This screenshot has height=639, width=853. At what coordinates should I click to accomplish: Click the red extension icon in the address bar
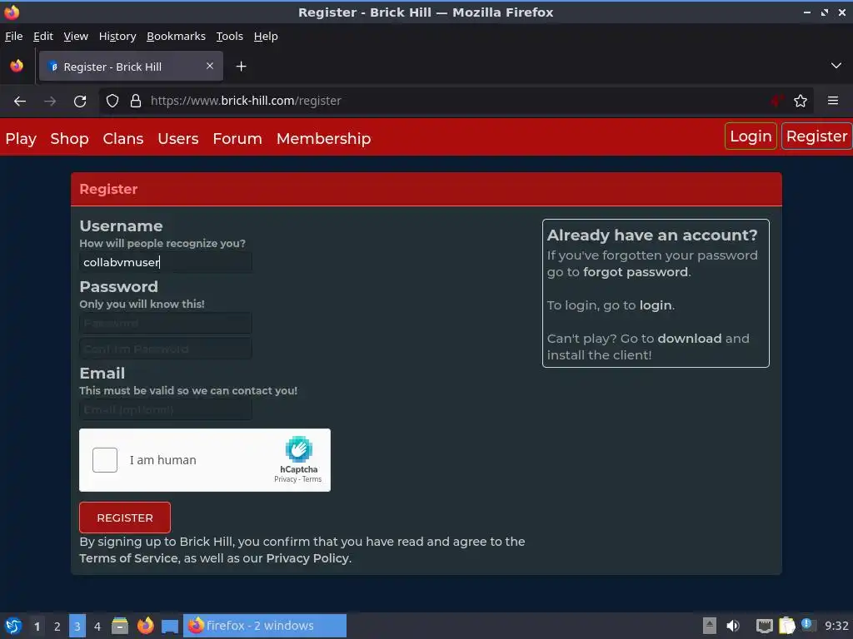click(x=777, y=101)
